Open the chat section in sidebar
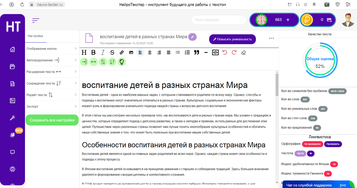357x188 pixels. tap(12, 152)
